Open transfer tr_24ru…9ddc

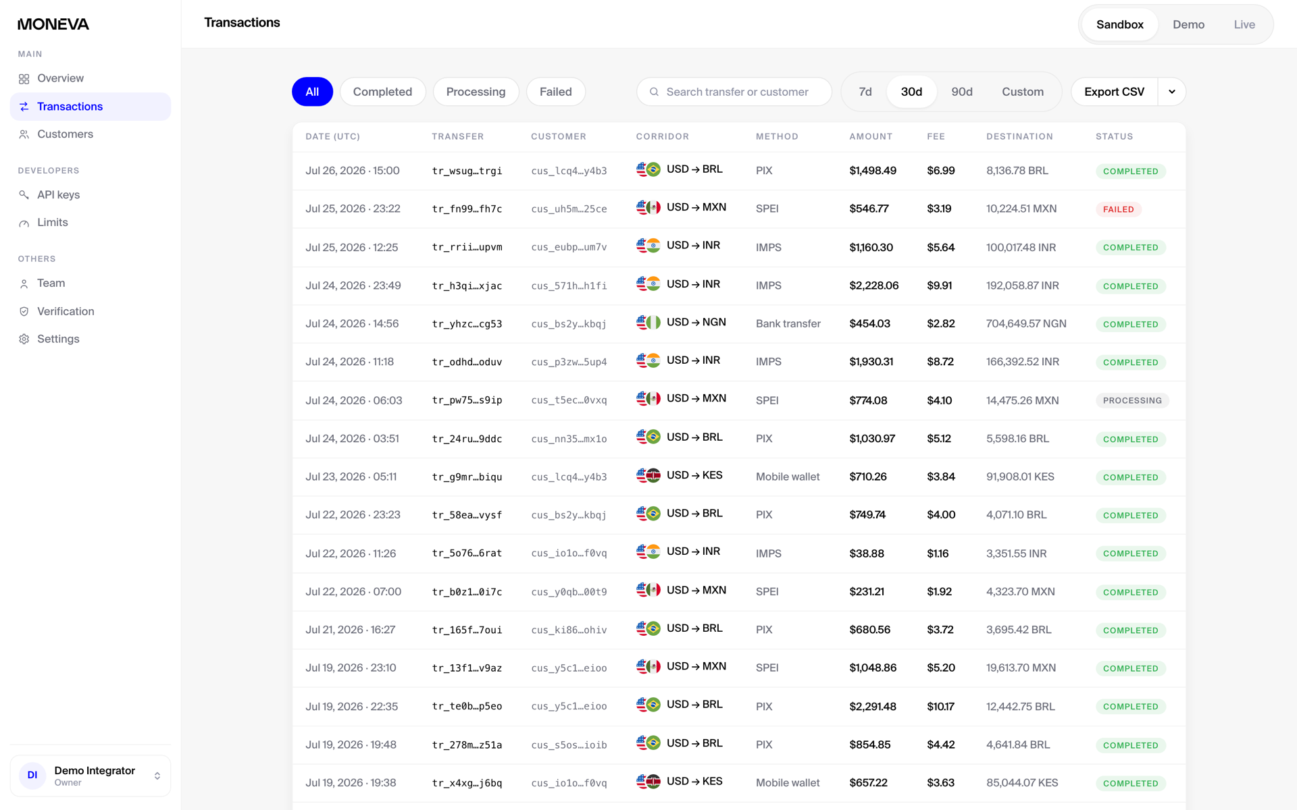click(x=467, y=439)
